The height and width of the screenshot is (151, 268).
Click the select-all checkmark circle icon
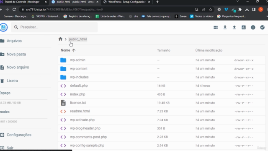click(x=262, y=27)
